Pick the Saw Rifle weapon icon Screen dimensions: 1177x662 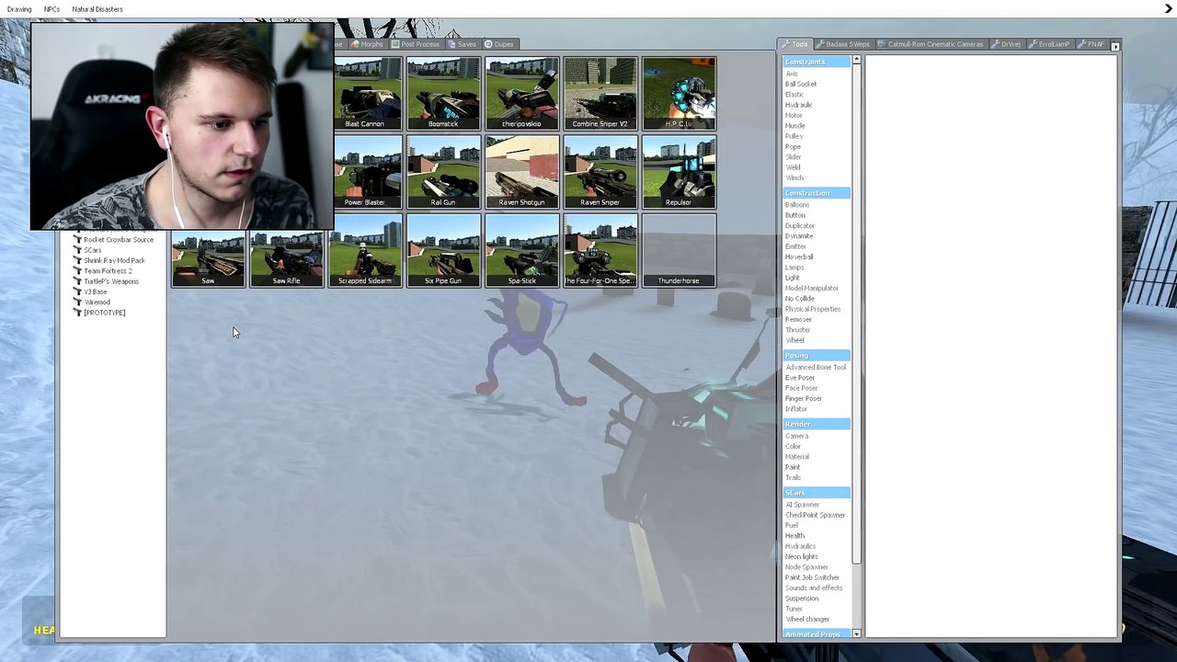[x=286, y=258]
